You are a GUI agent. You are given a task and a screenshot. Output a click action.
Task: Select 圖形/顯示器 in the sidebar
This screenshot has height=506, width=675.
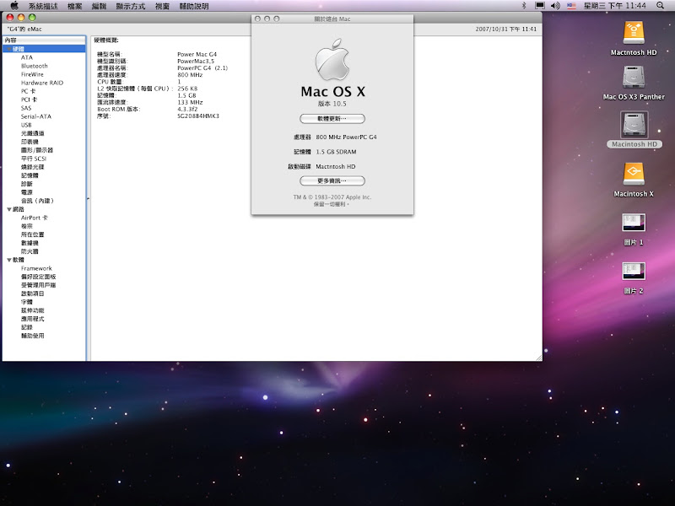click(x=37, y=150)
